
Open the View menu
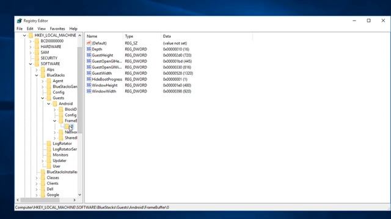coord(42,29)
